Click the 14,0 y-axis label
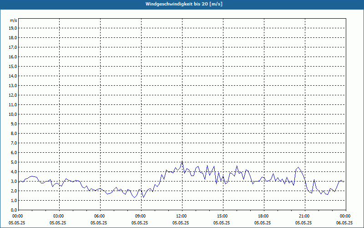The height and width of the screenshot is (228, 364). [13, 76]
